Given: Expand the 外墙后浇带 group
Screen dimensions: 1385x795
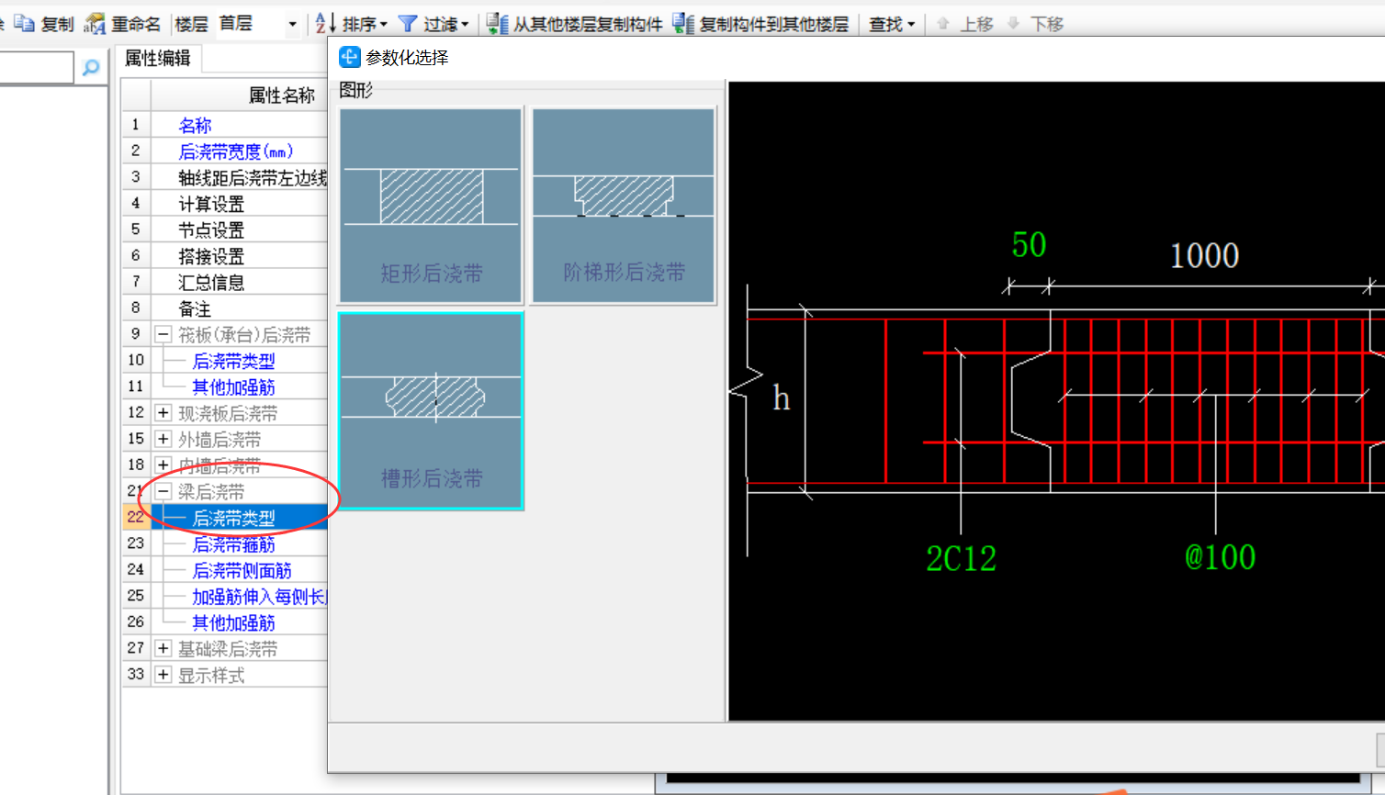Looking at the screenshot, I should tap(163, 439).
